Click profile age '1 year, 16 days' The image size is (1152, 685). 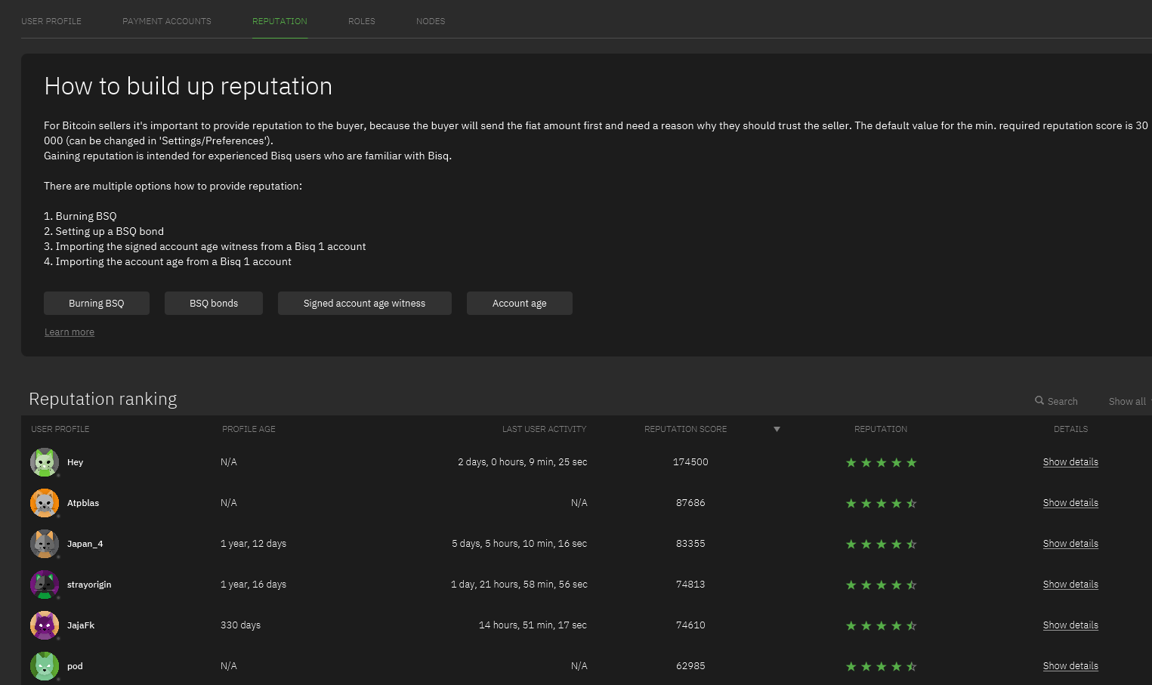pos(253,585)
